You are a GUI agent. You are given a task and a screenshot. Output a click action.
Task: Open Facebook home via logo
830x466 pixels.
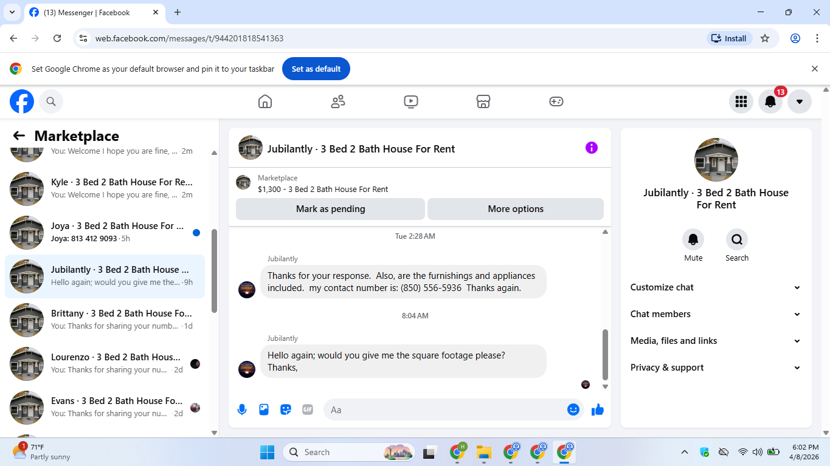tap(22, 101)
